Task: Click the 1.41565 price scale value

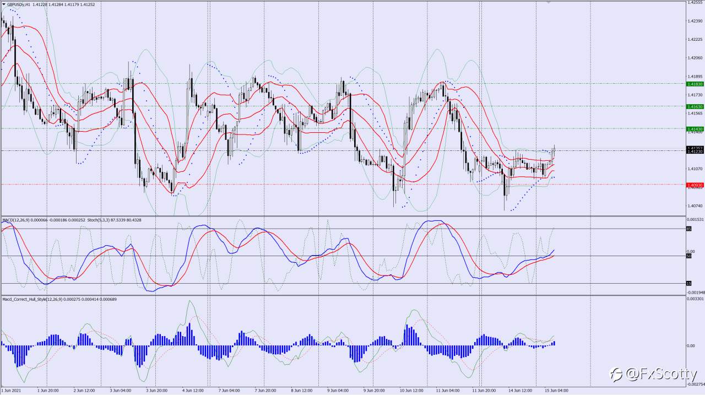Action: pyautogui.click(x=695, y=113)
